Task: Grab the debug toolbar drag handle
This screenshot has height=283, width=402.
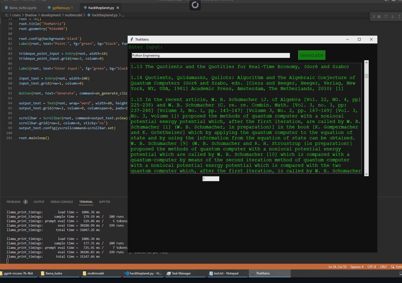Action: point(374,17)
